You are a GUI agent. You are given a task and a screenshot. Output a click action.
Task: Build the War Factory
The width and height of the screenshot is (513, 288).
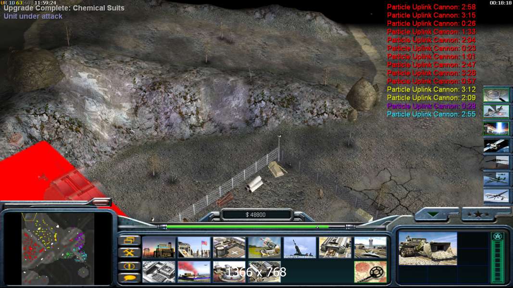335,248
